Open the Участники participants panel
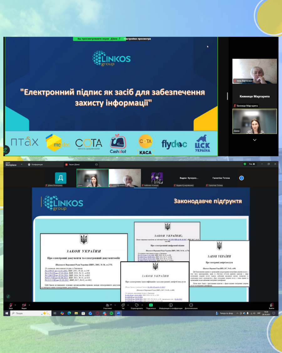Viewport: 282px width, 353px height. point(108,305)
